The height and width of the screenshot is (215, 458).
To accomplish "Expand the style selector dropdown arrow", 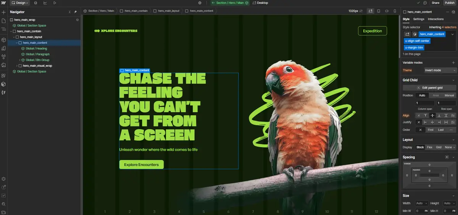I will click(x=453, y=34).
